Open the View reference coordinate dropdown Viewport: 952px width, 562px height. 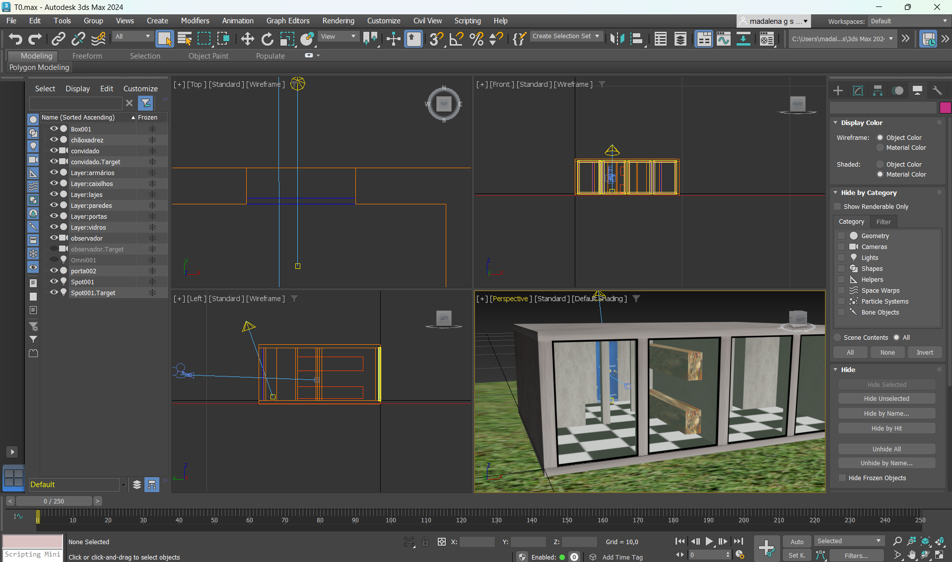[338, 37]
